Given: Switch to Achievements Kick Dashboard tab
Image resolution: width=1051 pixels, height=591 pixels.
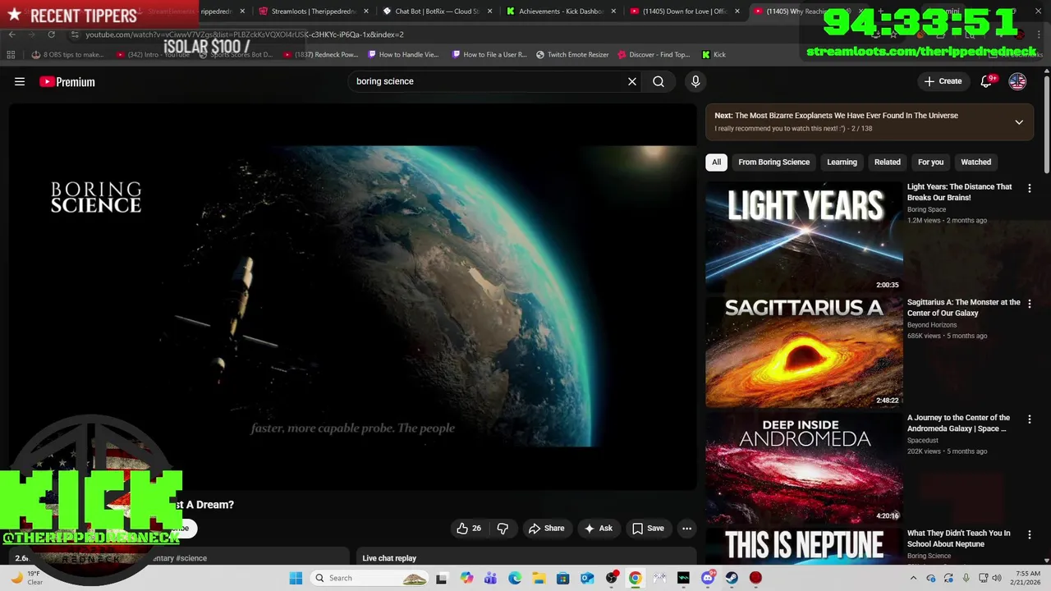Looking at the screenshot, I should point(560,11).
